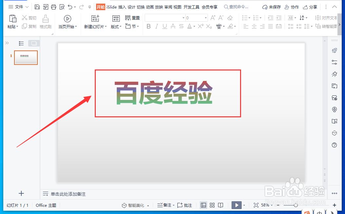This screenshot has height=214, width=345.
Task: Open the star icon in right sidebar
Action: click(x=335, y=74)
